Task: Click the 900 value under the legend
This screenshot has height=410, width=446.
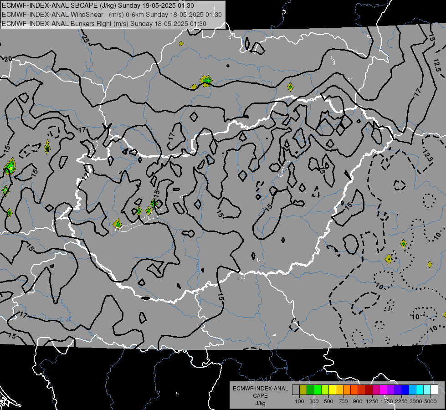Action: pos(358,401)
